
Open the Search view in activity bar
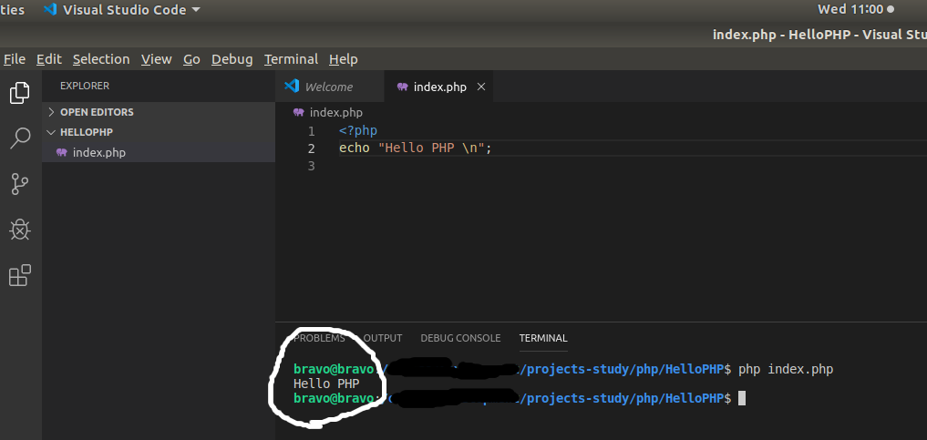coord(19,138)
